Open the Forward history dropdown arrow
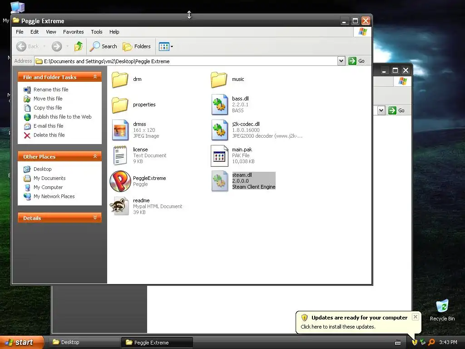 67,46
